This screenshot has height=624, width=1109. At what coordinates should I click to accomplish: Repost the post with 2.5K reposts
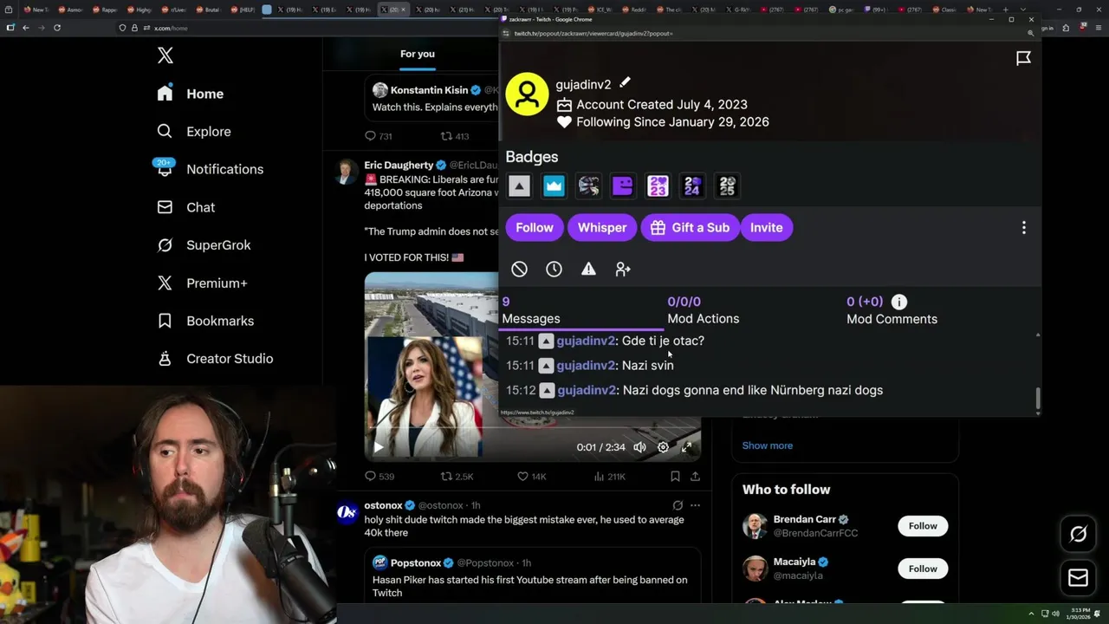click(x=457, y=477)
